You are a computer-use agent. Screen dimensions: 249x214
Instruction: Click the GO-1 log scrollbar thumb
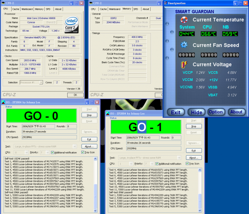pos(200,200)
